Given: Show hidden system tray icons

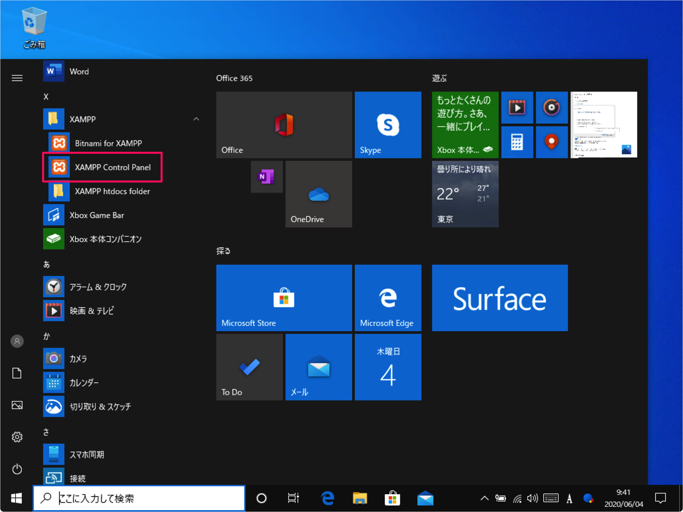Looking at the screenshot, I should click(485, 498).
